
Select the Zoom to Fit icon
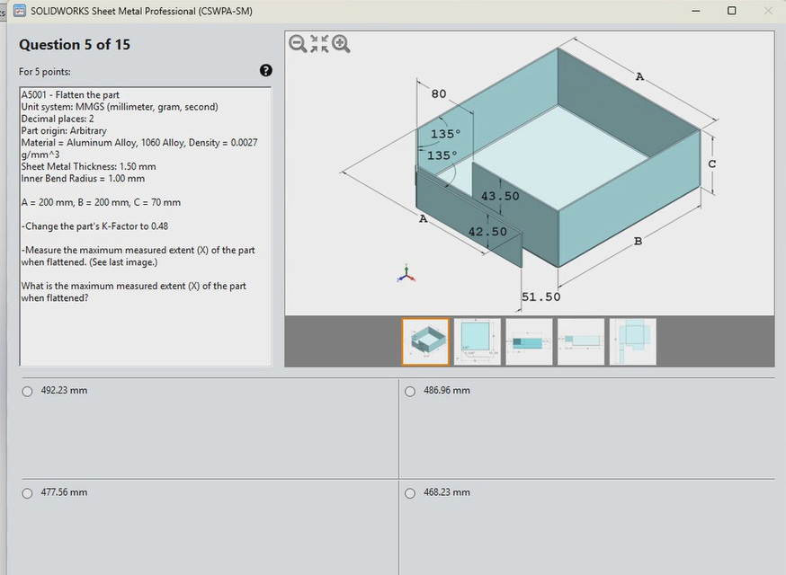click(317, 43)
